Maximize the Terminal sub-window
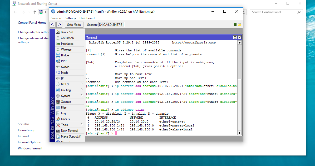The height and width of the screenshot is (166, 315). pos(235,37)
